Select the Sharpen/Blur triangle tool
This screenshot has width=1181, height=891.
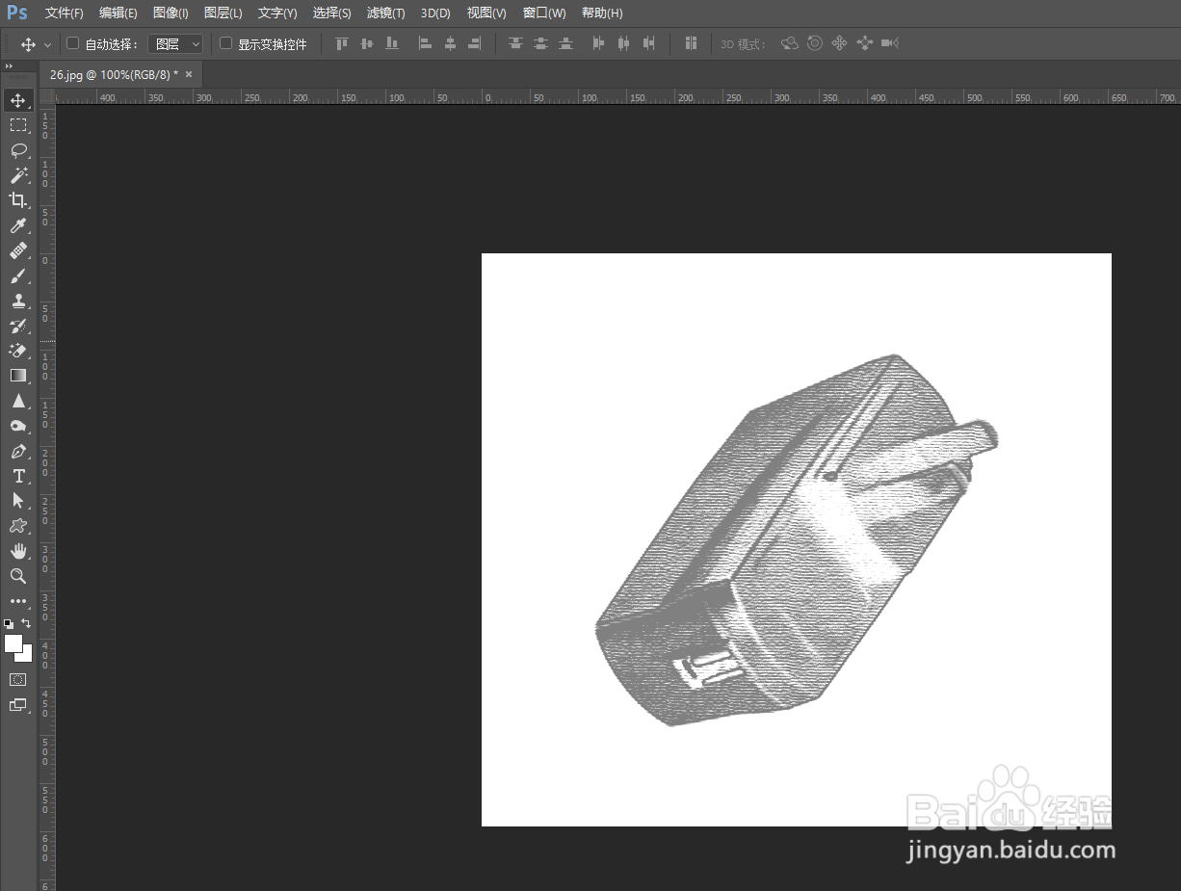(x=18, y=401)
